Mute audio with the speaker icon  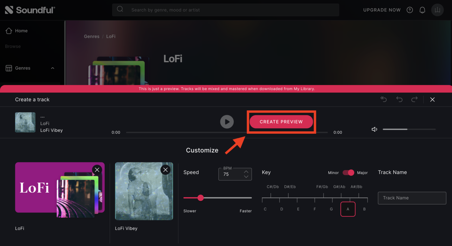(x=374, y=129)
